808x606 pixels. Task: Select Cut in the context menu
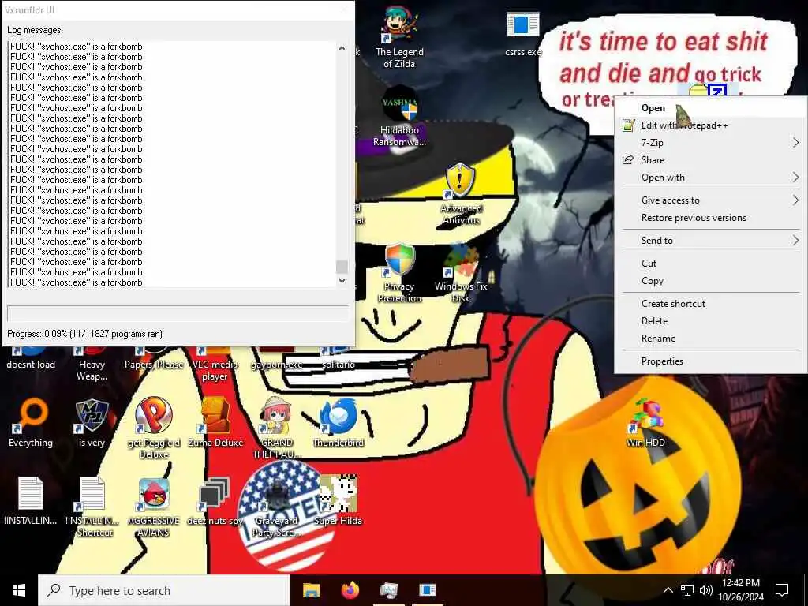(711, 264)
